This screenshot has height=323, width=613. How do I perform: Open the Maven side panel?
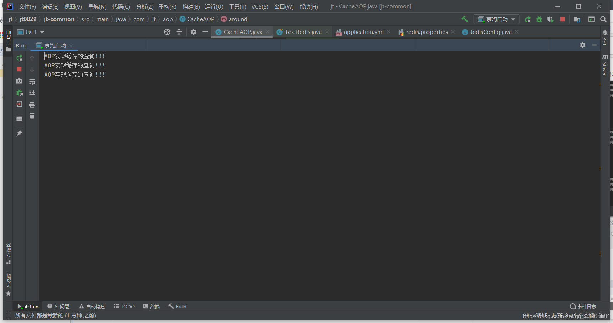(x=605, y=65)
